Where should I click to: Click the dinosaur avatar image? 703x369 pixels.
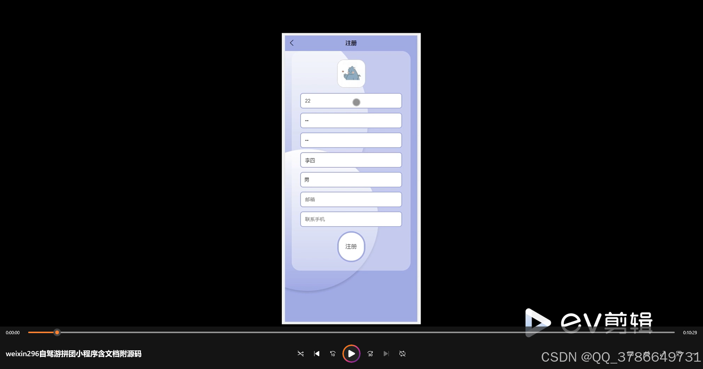point(351,74)
